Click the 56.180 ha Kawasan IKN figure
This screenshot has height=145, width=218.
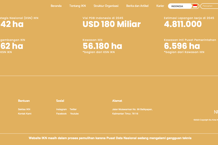click(102, 46)
